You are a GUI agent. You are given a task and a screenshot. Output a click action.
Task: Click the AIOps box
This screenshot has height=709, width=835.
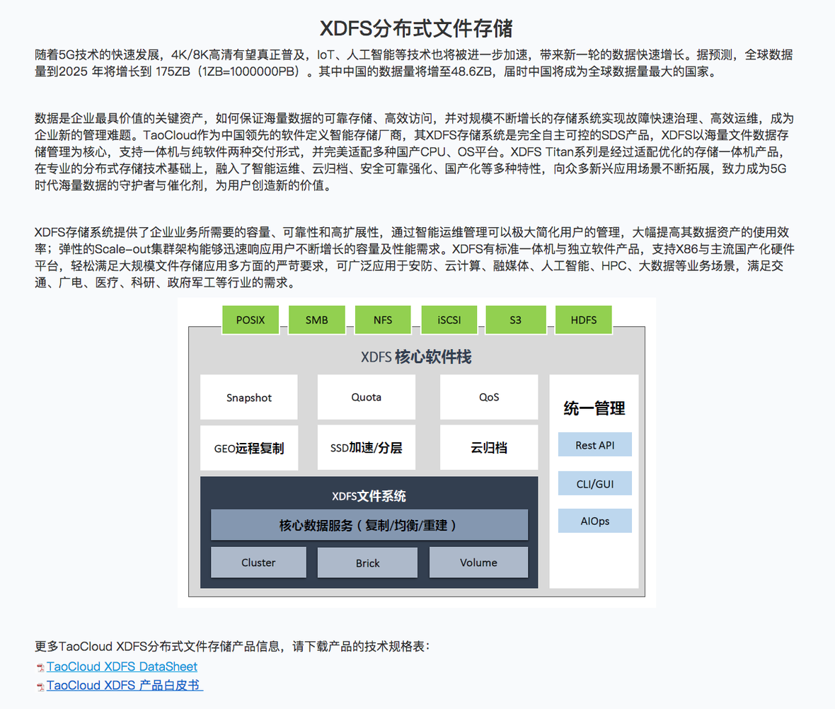[595, 521]
